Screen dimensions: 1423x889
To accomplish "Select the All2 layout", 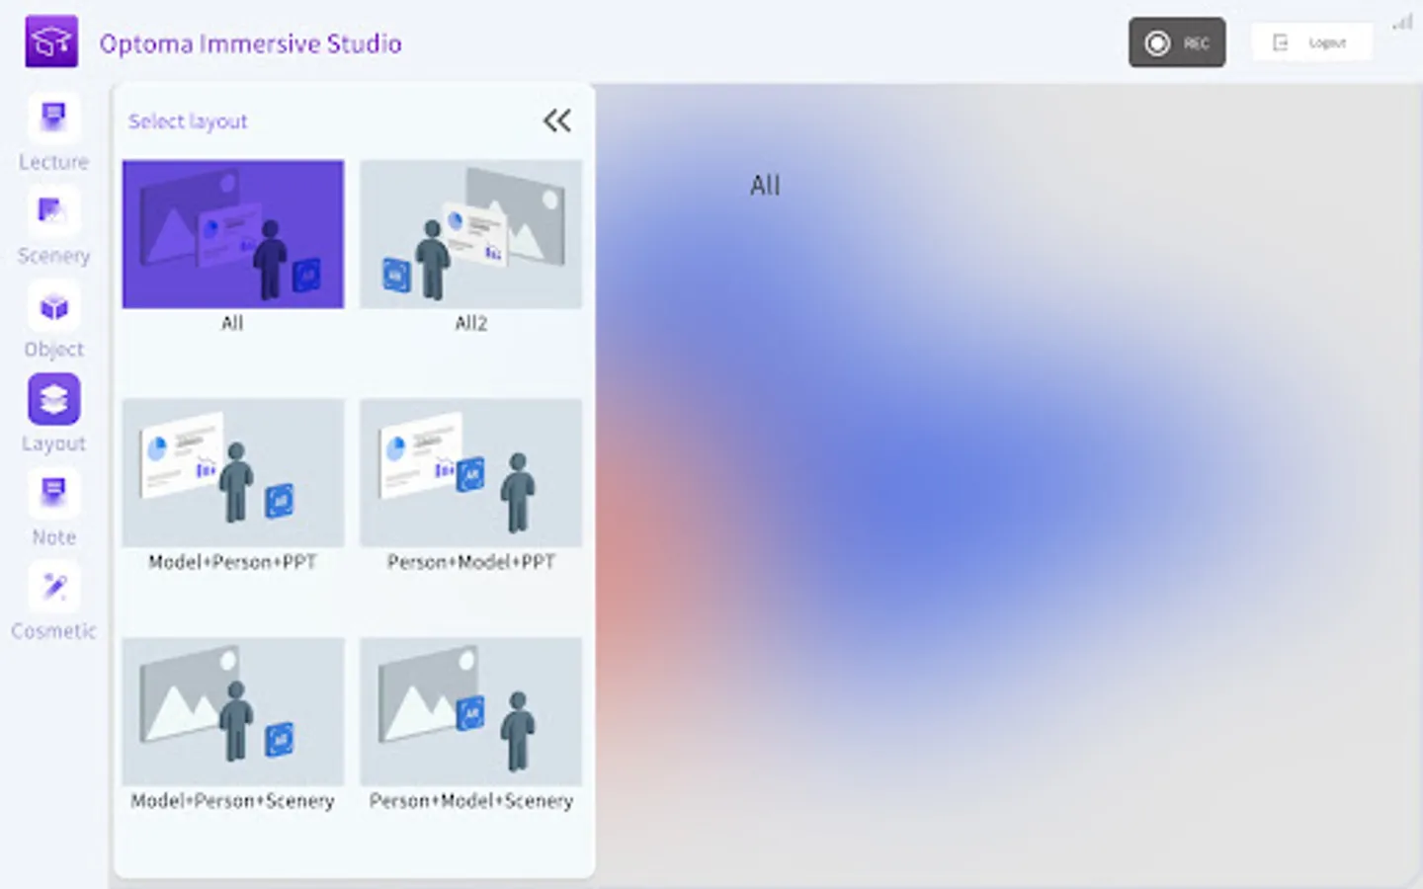I will [x=470, y=233].
